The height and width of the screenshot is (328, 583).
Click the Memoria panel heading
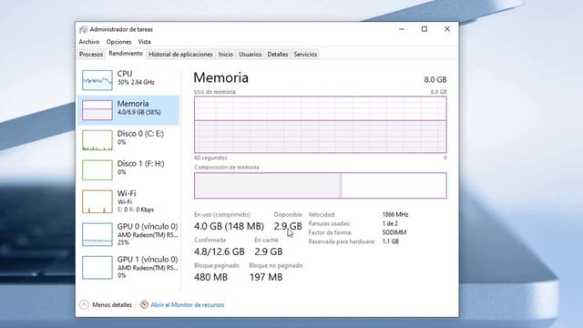click(x=220, y=77)
